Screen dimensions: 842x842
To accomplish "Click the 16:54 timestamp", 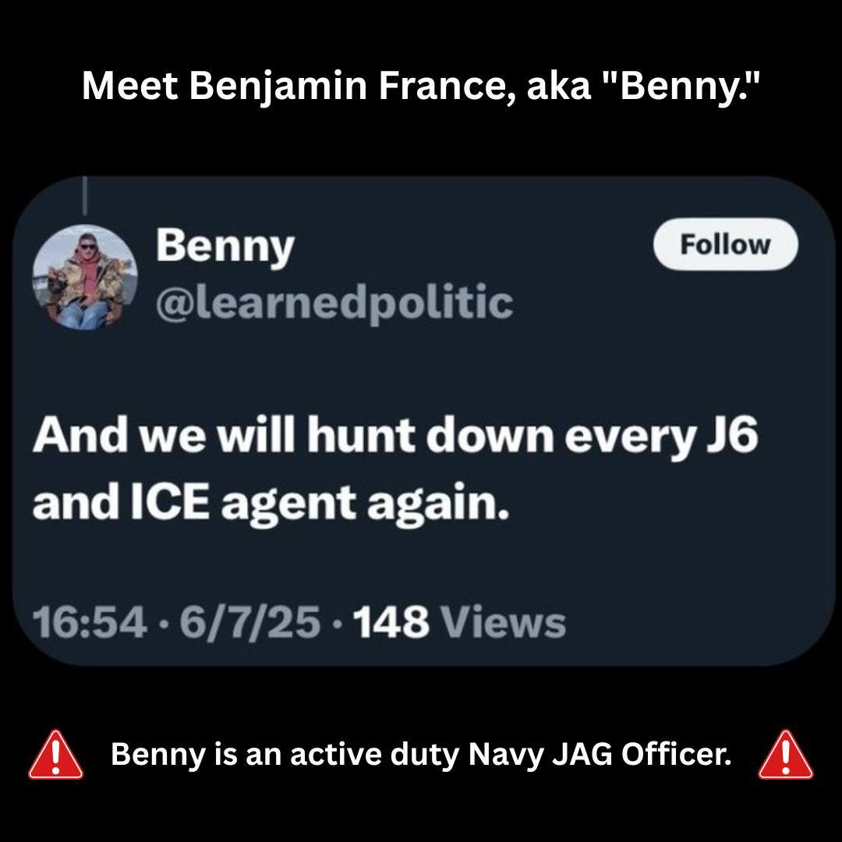I will [89, 622].
